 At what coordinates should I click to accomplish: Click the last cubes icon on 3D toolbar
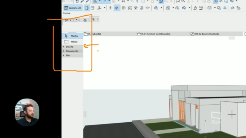click(x=239, y=8)
